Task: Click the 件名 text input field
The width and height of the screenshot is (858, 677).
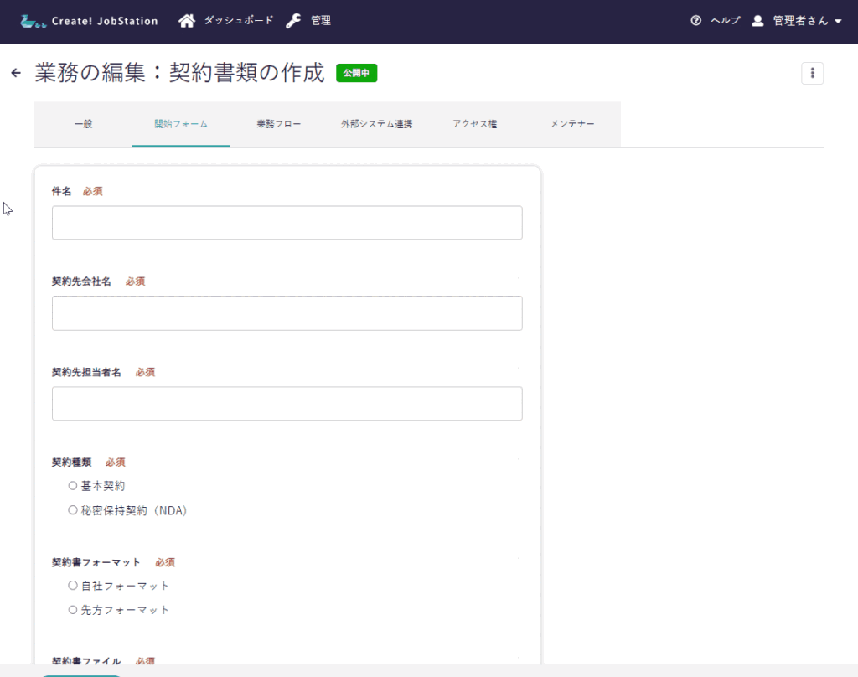Action: point(287,223)
